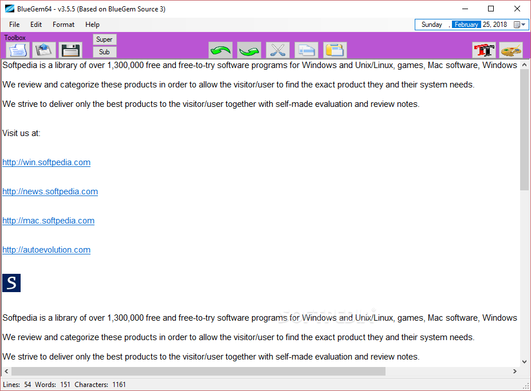This screenshot has height=391, width=531.
Task: Open the Help menu
Action: pos(92,25)
